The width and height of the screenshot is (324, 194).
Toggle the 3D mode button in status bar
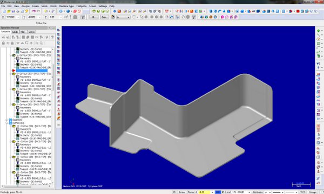(174, 192)
